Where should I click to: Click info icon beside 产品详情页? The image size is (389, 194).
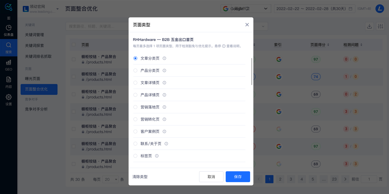(164, 95)
